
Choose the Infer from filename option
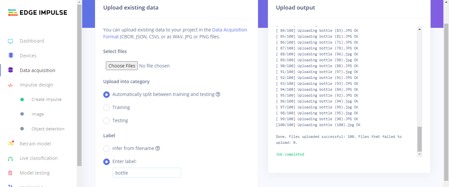coord(106,149)
